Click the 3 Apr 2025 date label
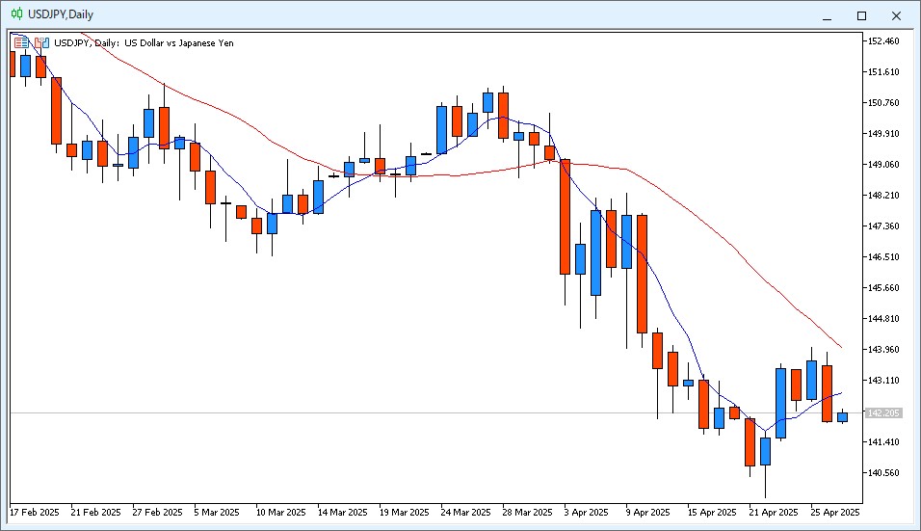Image resolution: width=921 pixels, height=531 pixels. point(586,512)
